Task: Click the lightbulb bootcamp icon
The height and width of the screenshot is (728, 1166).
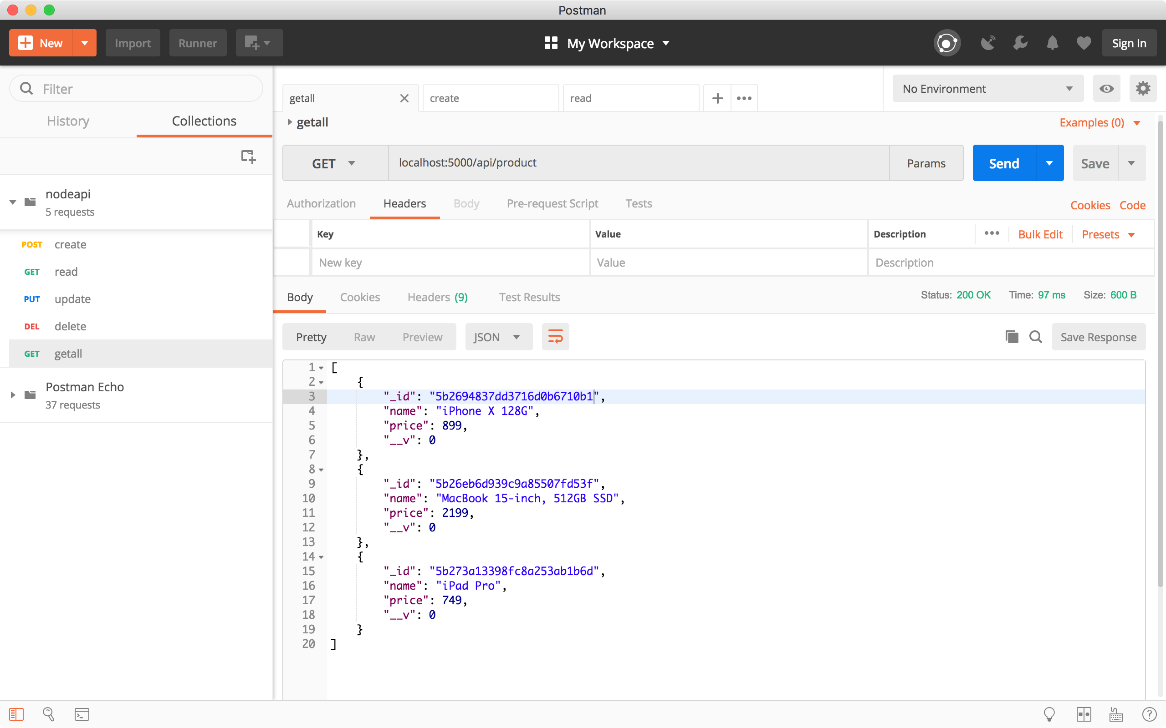Action: click(x=1049, y=714)
